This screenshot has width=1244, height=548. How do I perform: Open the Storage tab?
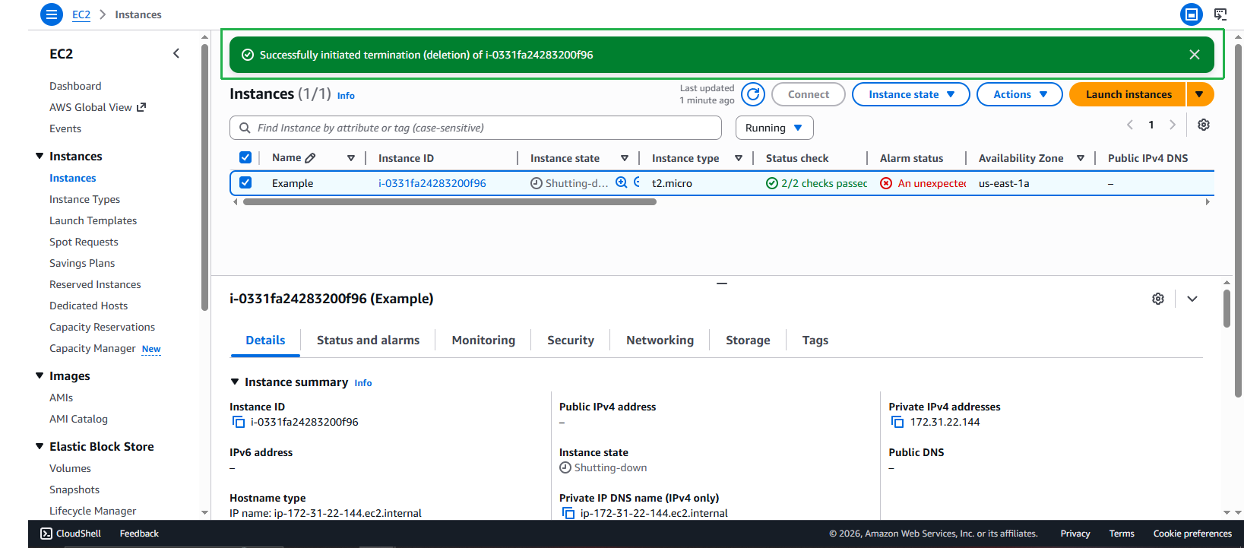coord(748,341)
